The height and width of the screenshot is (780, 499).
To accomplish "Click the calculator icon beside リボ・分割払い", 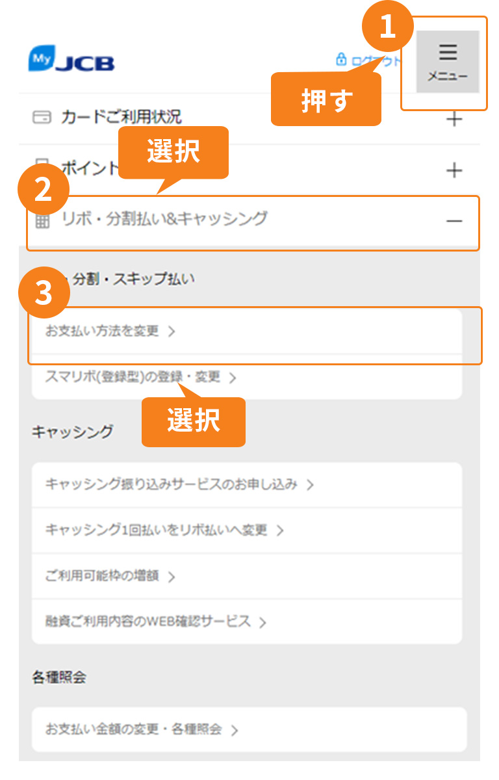I will click(x=42, y=220).
